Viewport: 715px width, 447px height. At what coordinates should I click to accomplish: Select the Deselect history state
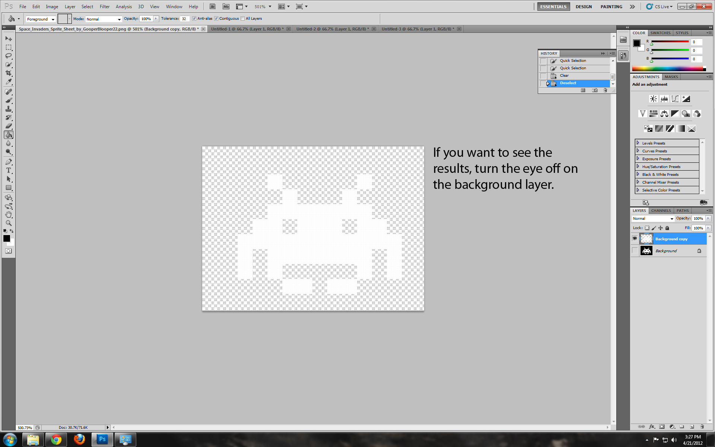[x=579, y=83]
